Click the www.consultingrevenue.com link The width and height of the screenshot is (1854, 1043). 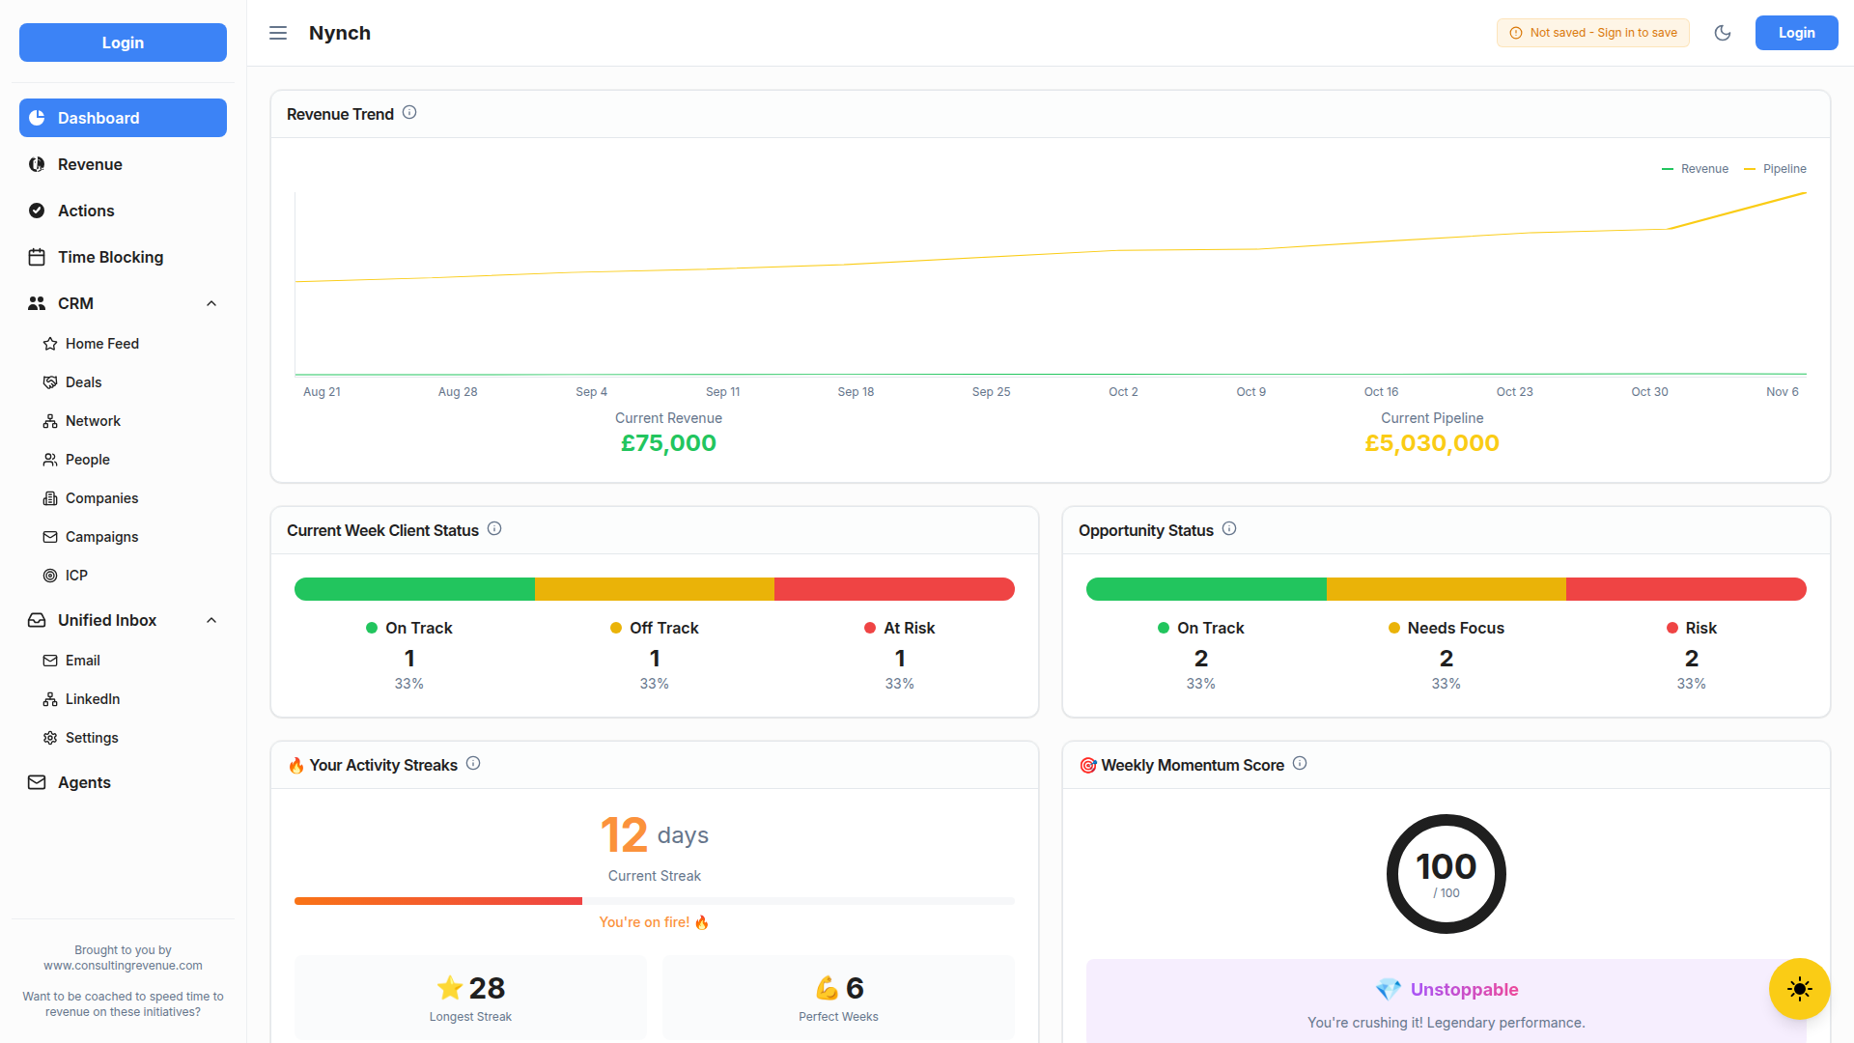tap(123, 966)
